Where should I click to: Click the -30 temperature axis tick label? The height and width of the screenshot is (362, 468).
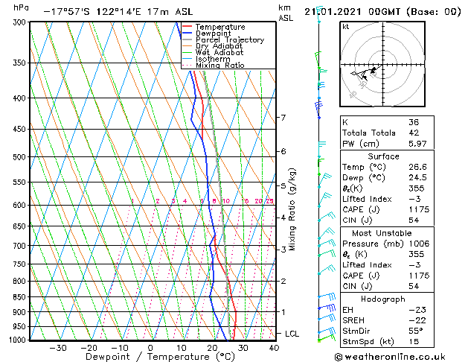(x=58, y=349)
